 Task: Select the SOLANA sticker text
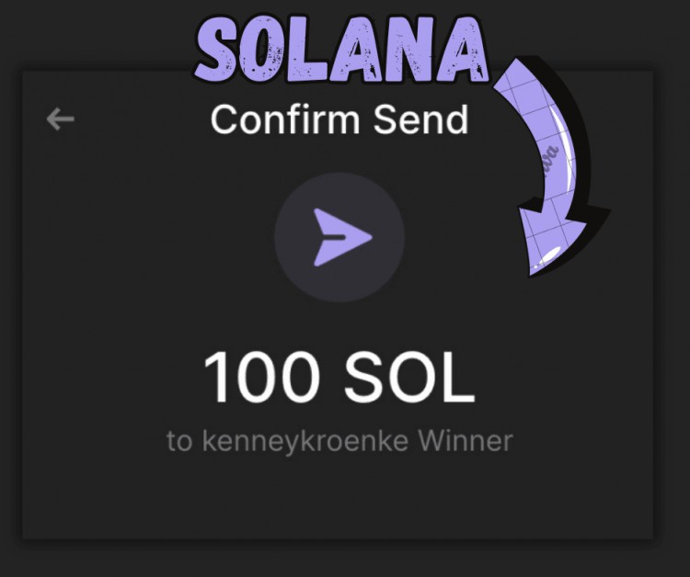[342, 50]
